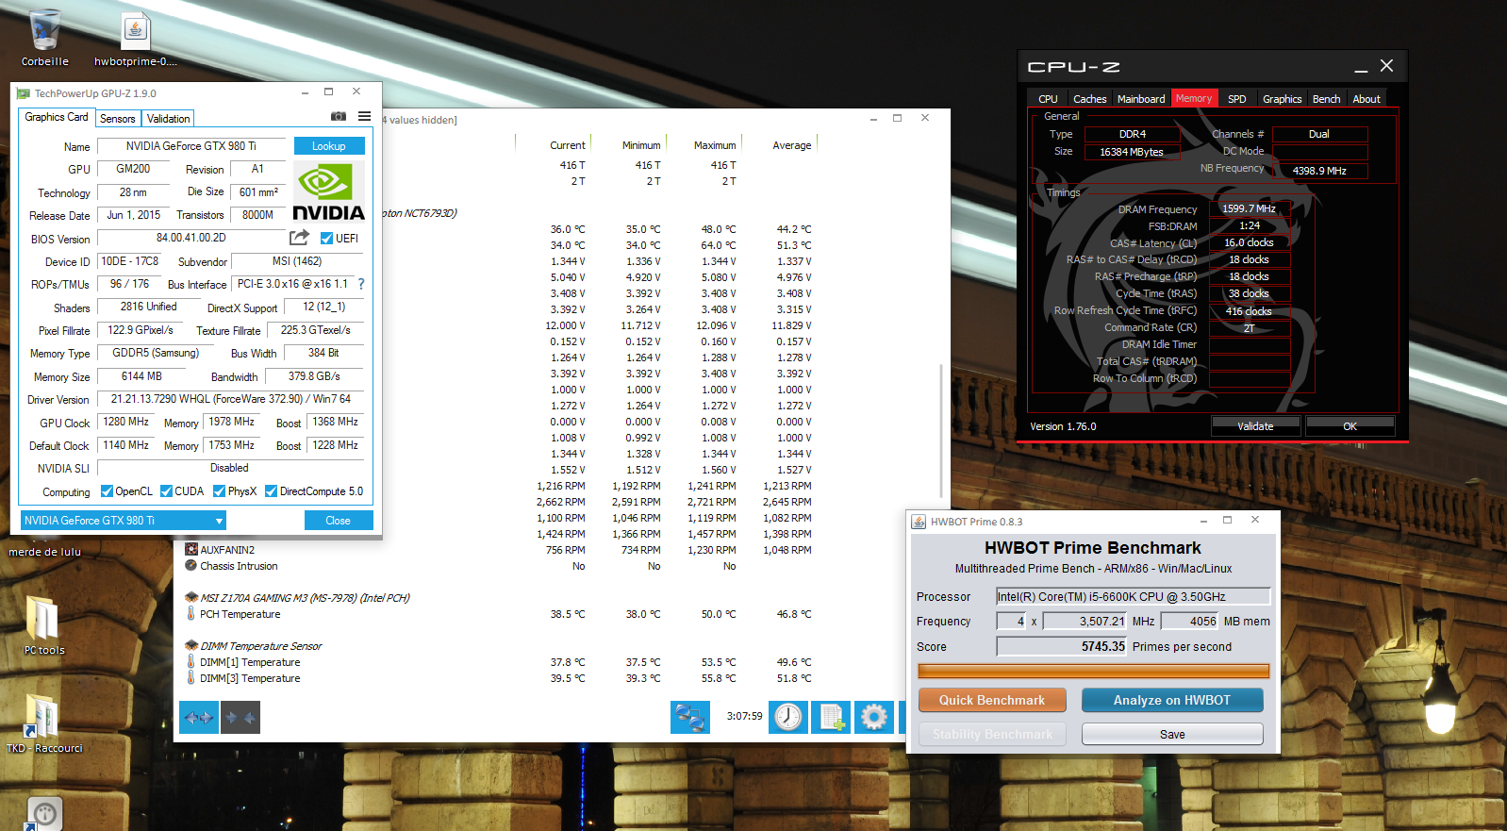The height and width of the screenshot is (831, 1507).
Task: Toggle the UEFI checkbox in GPU-Z
Action: 326,239
